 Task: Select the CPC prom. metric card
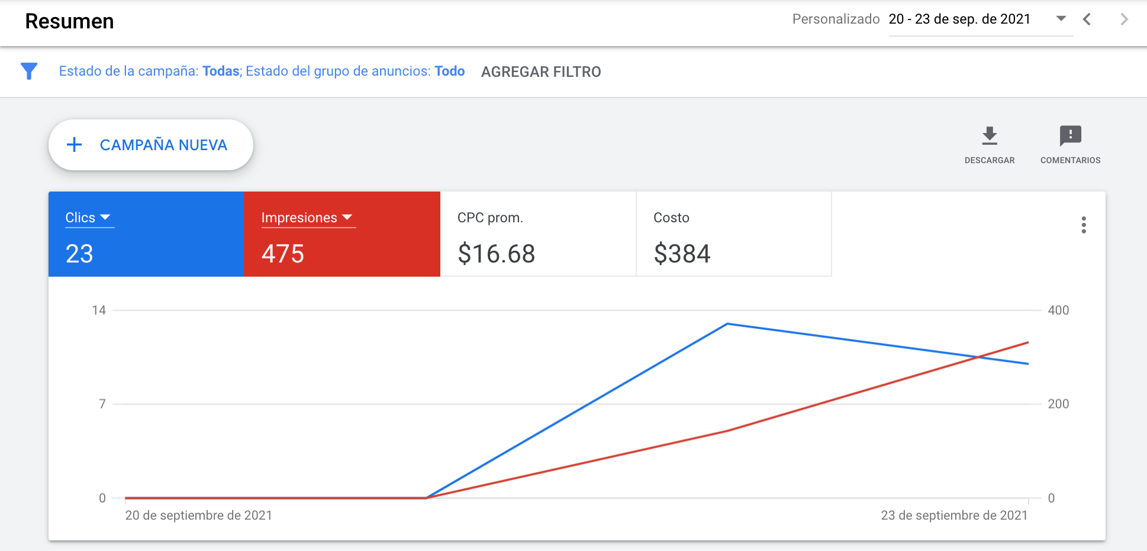[538, 234]
